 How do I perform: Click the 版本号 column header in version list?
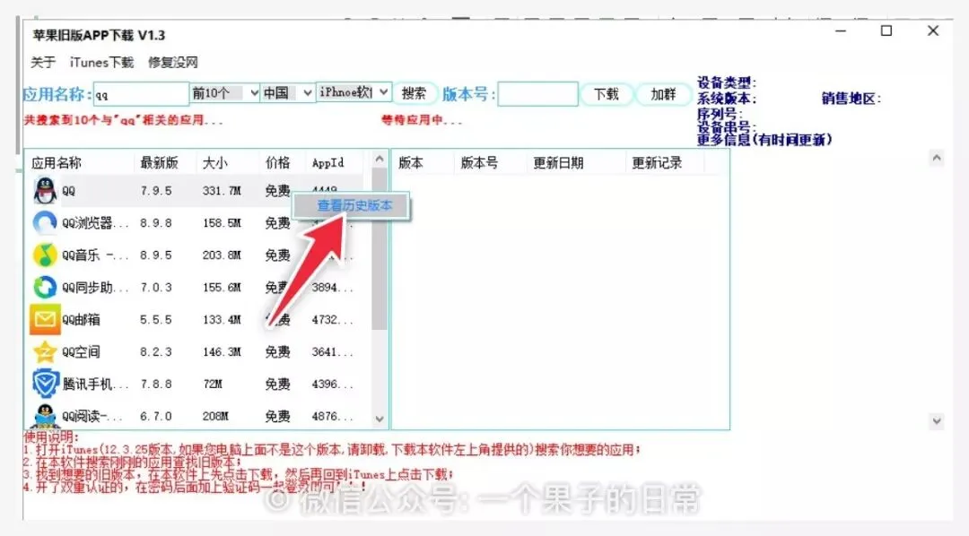[x=479, y=163]
